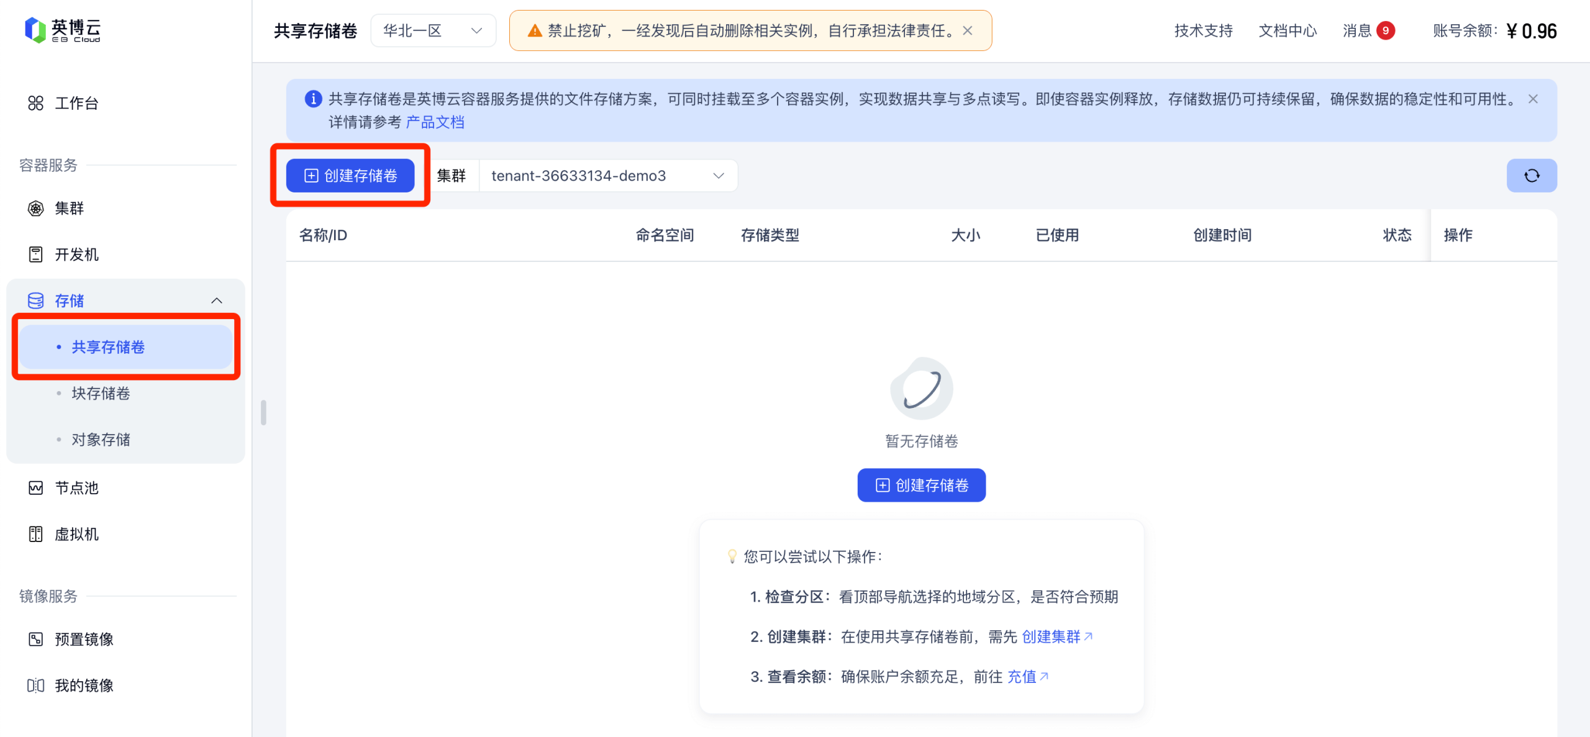This screenshot has height=737, width=1590.
Task: Select the 我的镜像 my images icon
Action: coord(35,685)
